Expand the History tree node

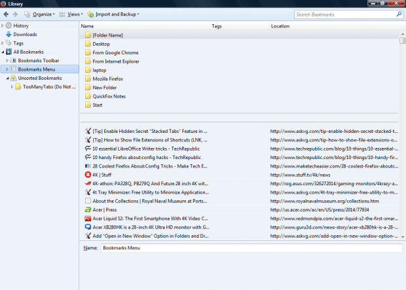click(x=3, y=26)
